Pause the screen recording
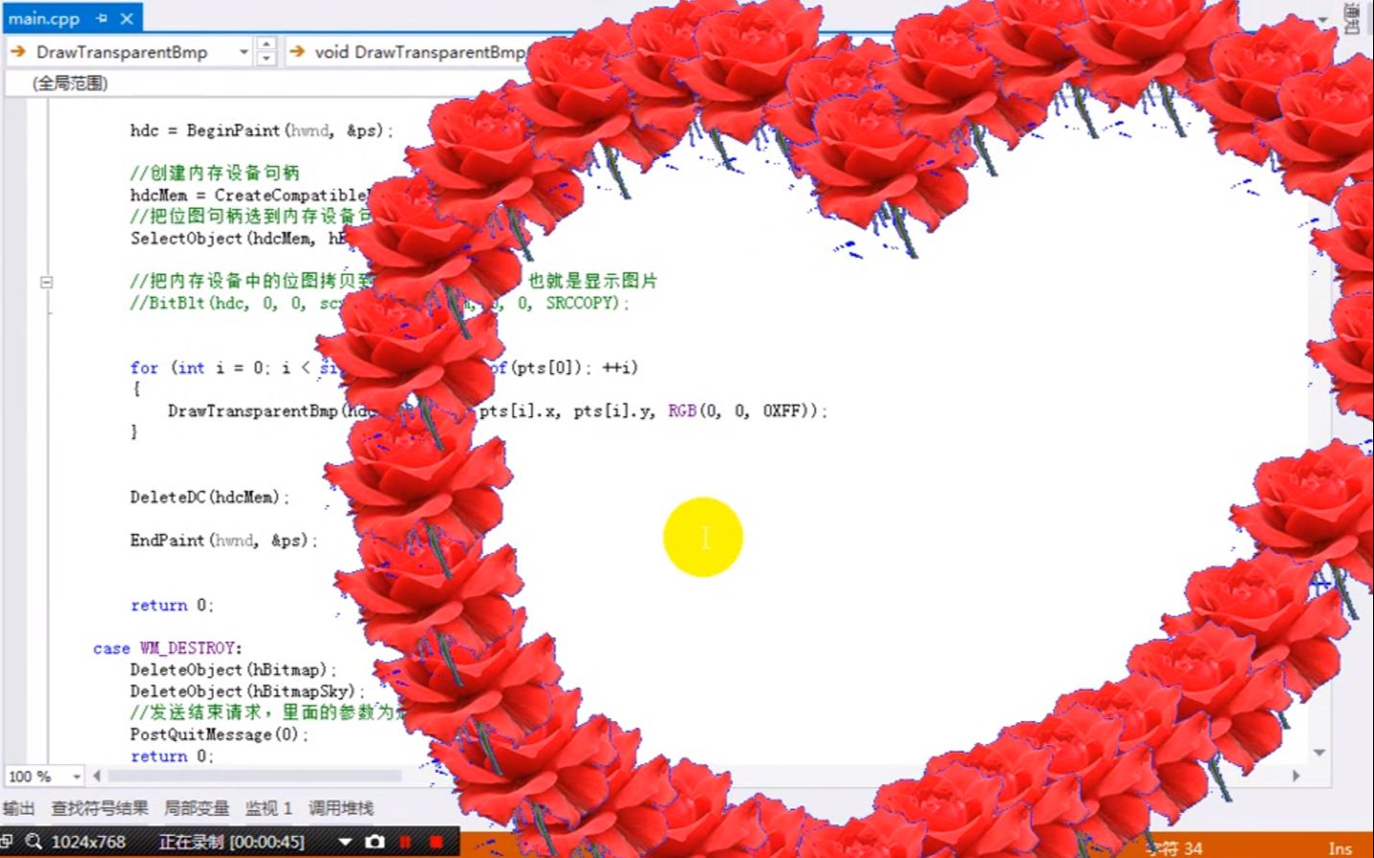 pyautogui.click(x=405, y=842)
